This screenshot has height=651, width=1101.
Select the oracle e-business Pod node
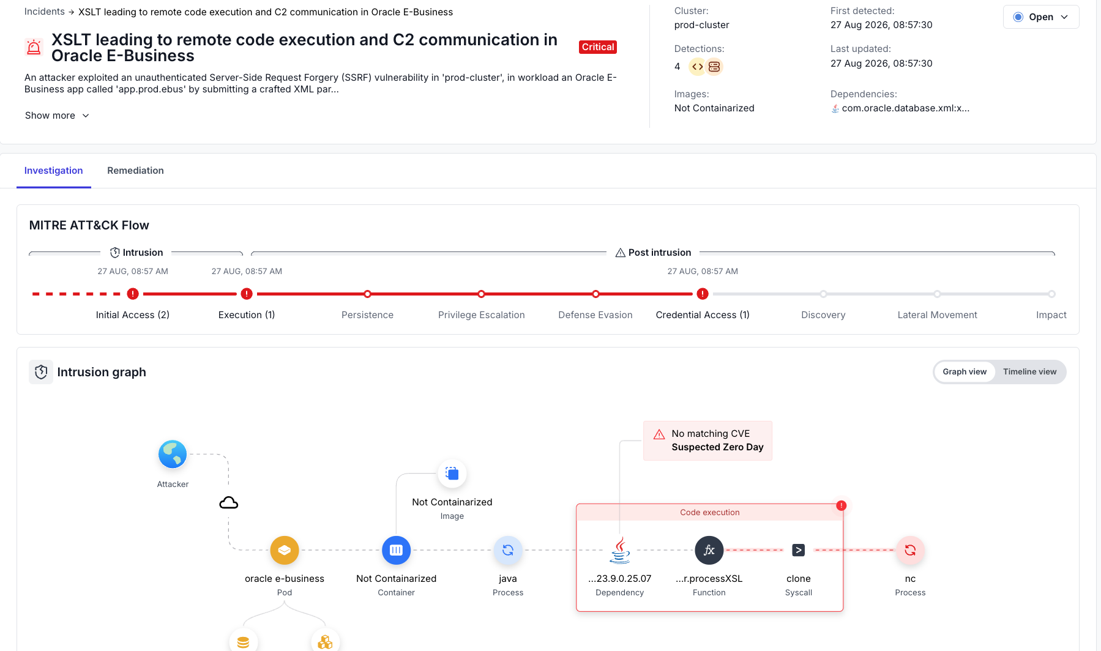click(x=285, y=550)
